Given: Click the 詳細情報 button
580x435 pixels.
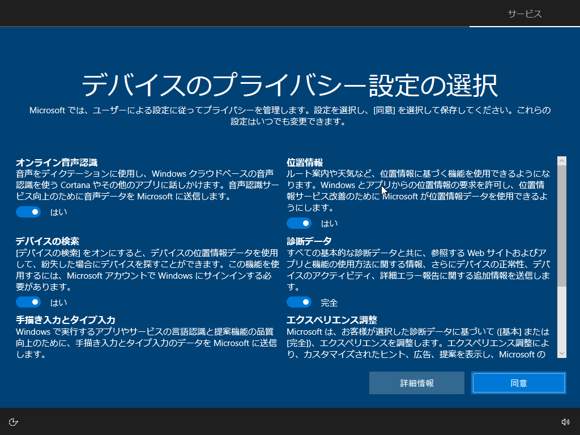Looking at the screenshot, I should point(417,383).
